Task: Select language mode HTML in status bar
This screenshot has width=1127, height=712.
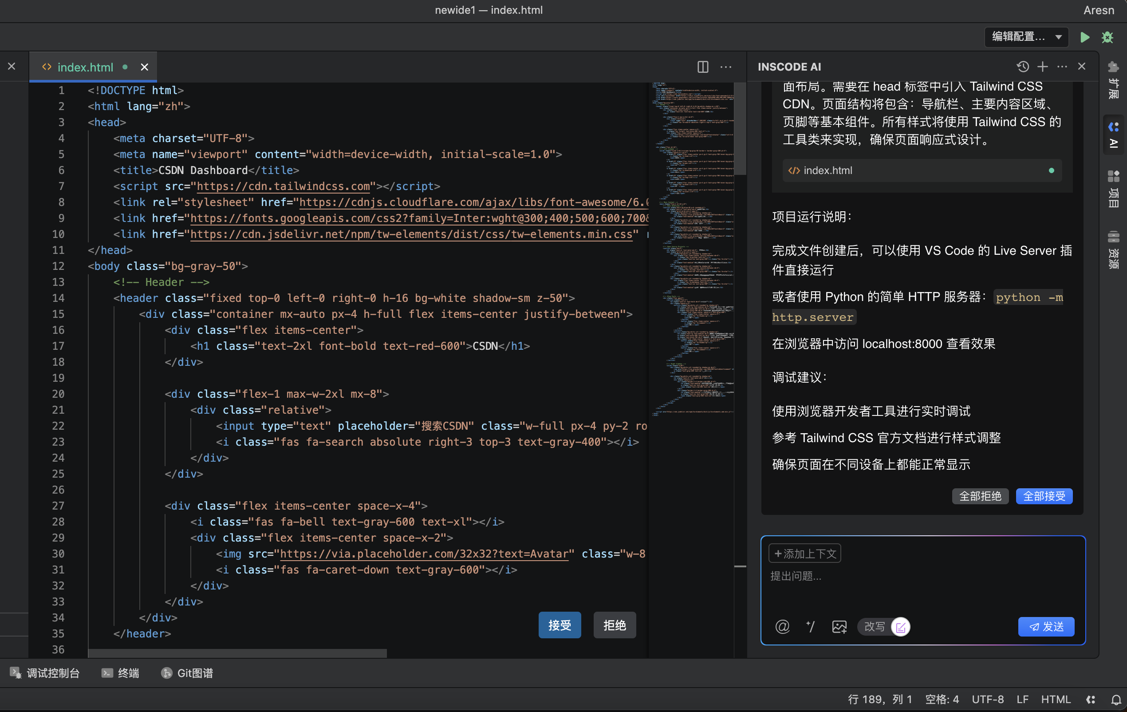Action: coord(1056,700)
